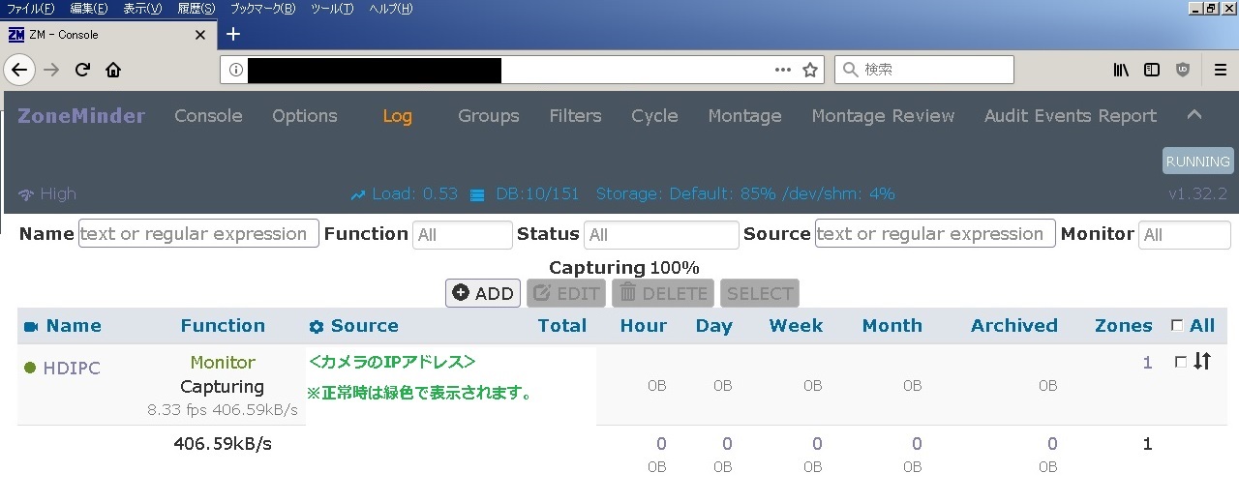Click the camera icon beside Name header
The height and width of the screenshot is (503, 1239).
(x=31, y=326)
